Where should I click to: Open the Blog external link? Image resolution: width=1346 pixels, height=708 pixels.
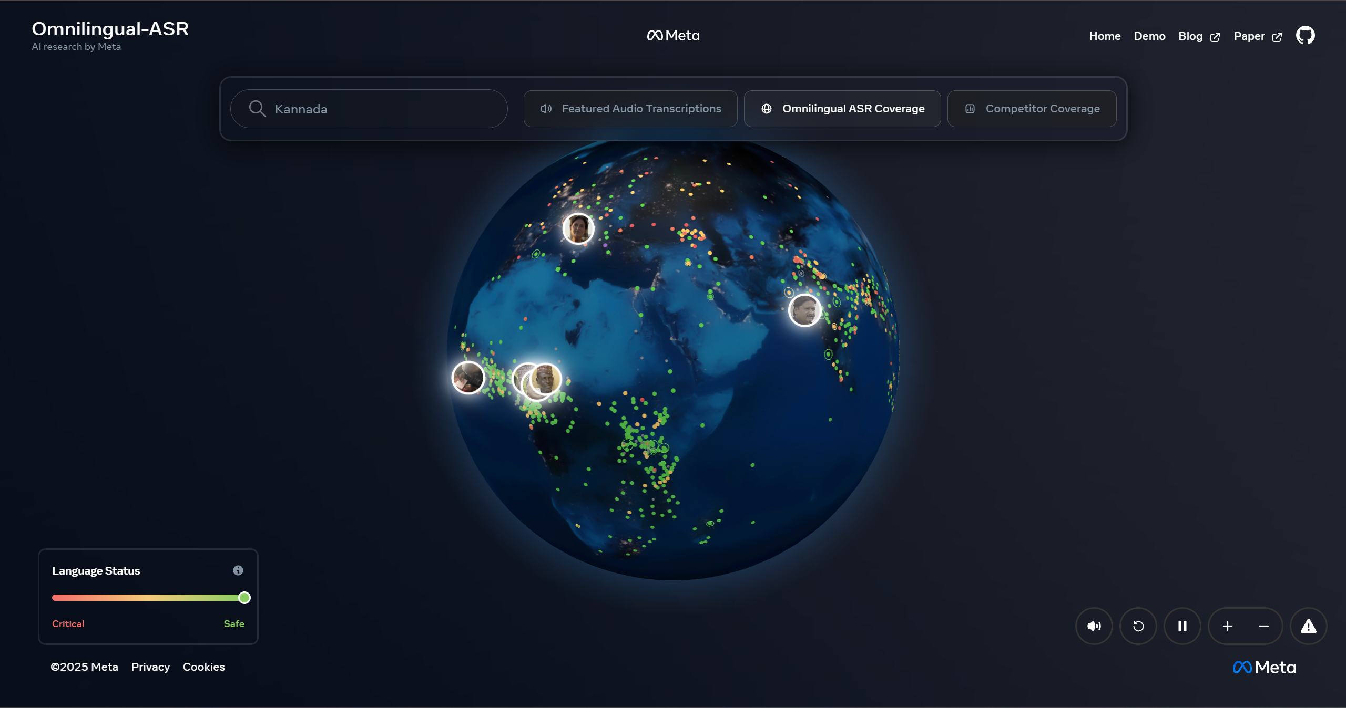coord(1198,36)
